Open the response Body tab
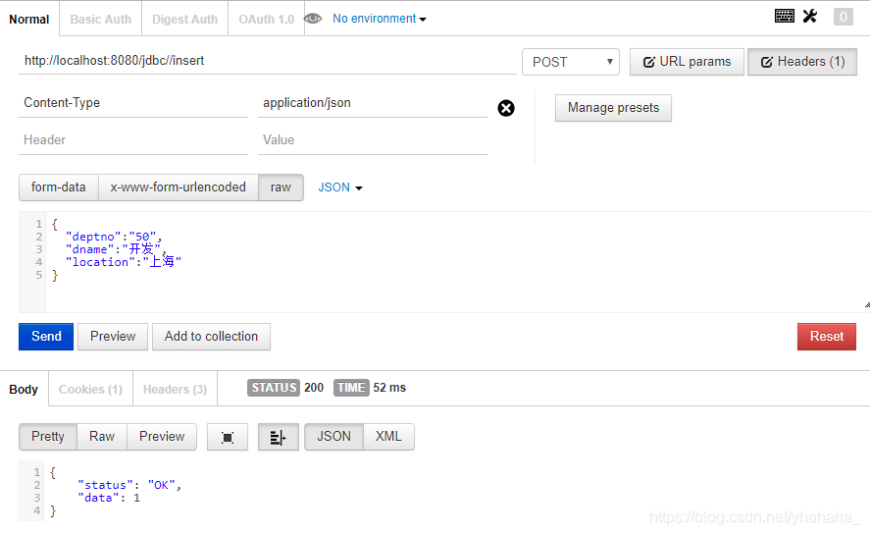870x535 pixels. click(24, 390)
